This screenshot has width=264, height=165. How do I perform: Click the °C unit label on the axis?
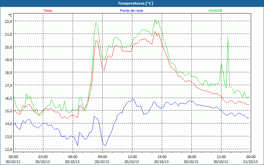(10, 15)
